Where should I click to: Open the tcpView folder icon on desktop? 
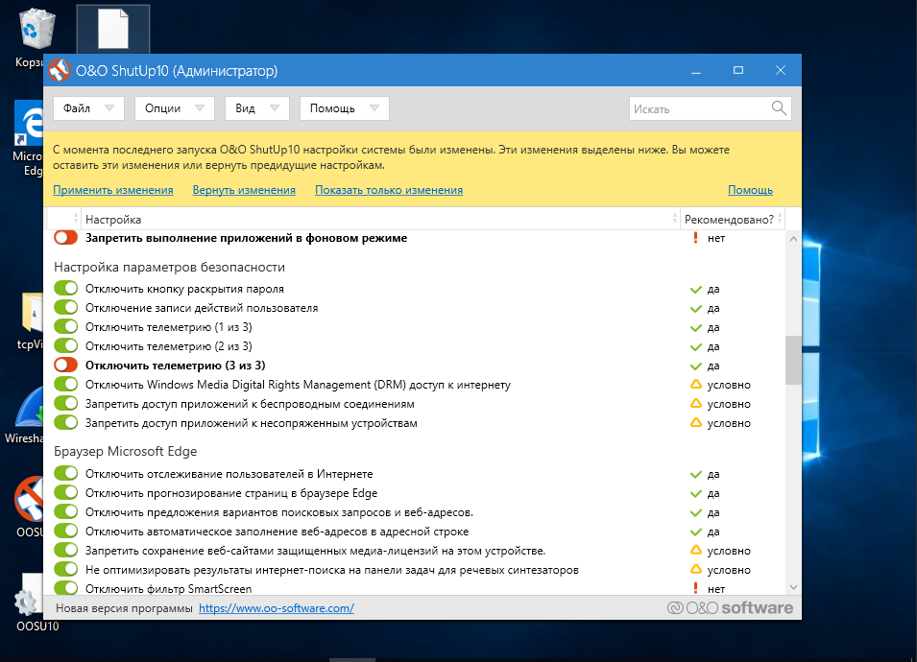click(32, 313)
